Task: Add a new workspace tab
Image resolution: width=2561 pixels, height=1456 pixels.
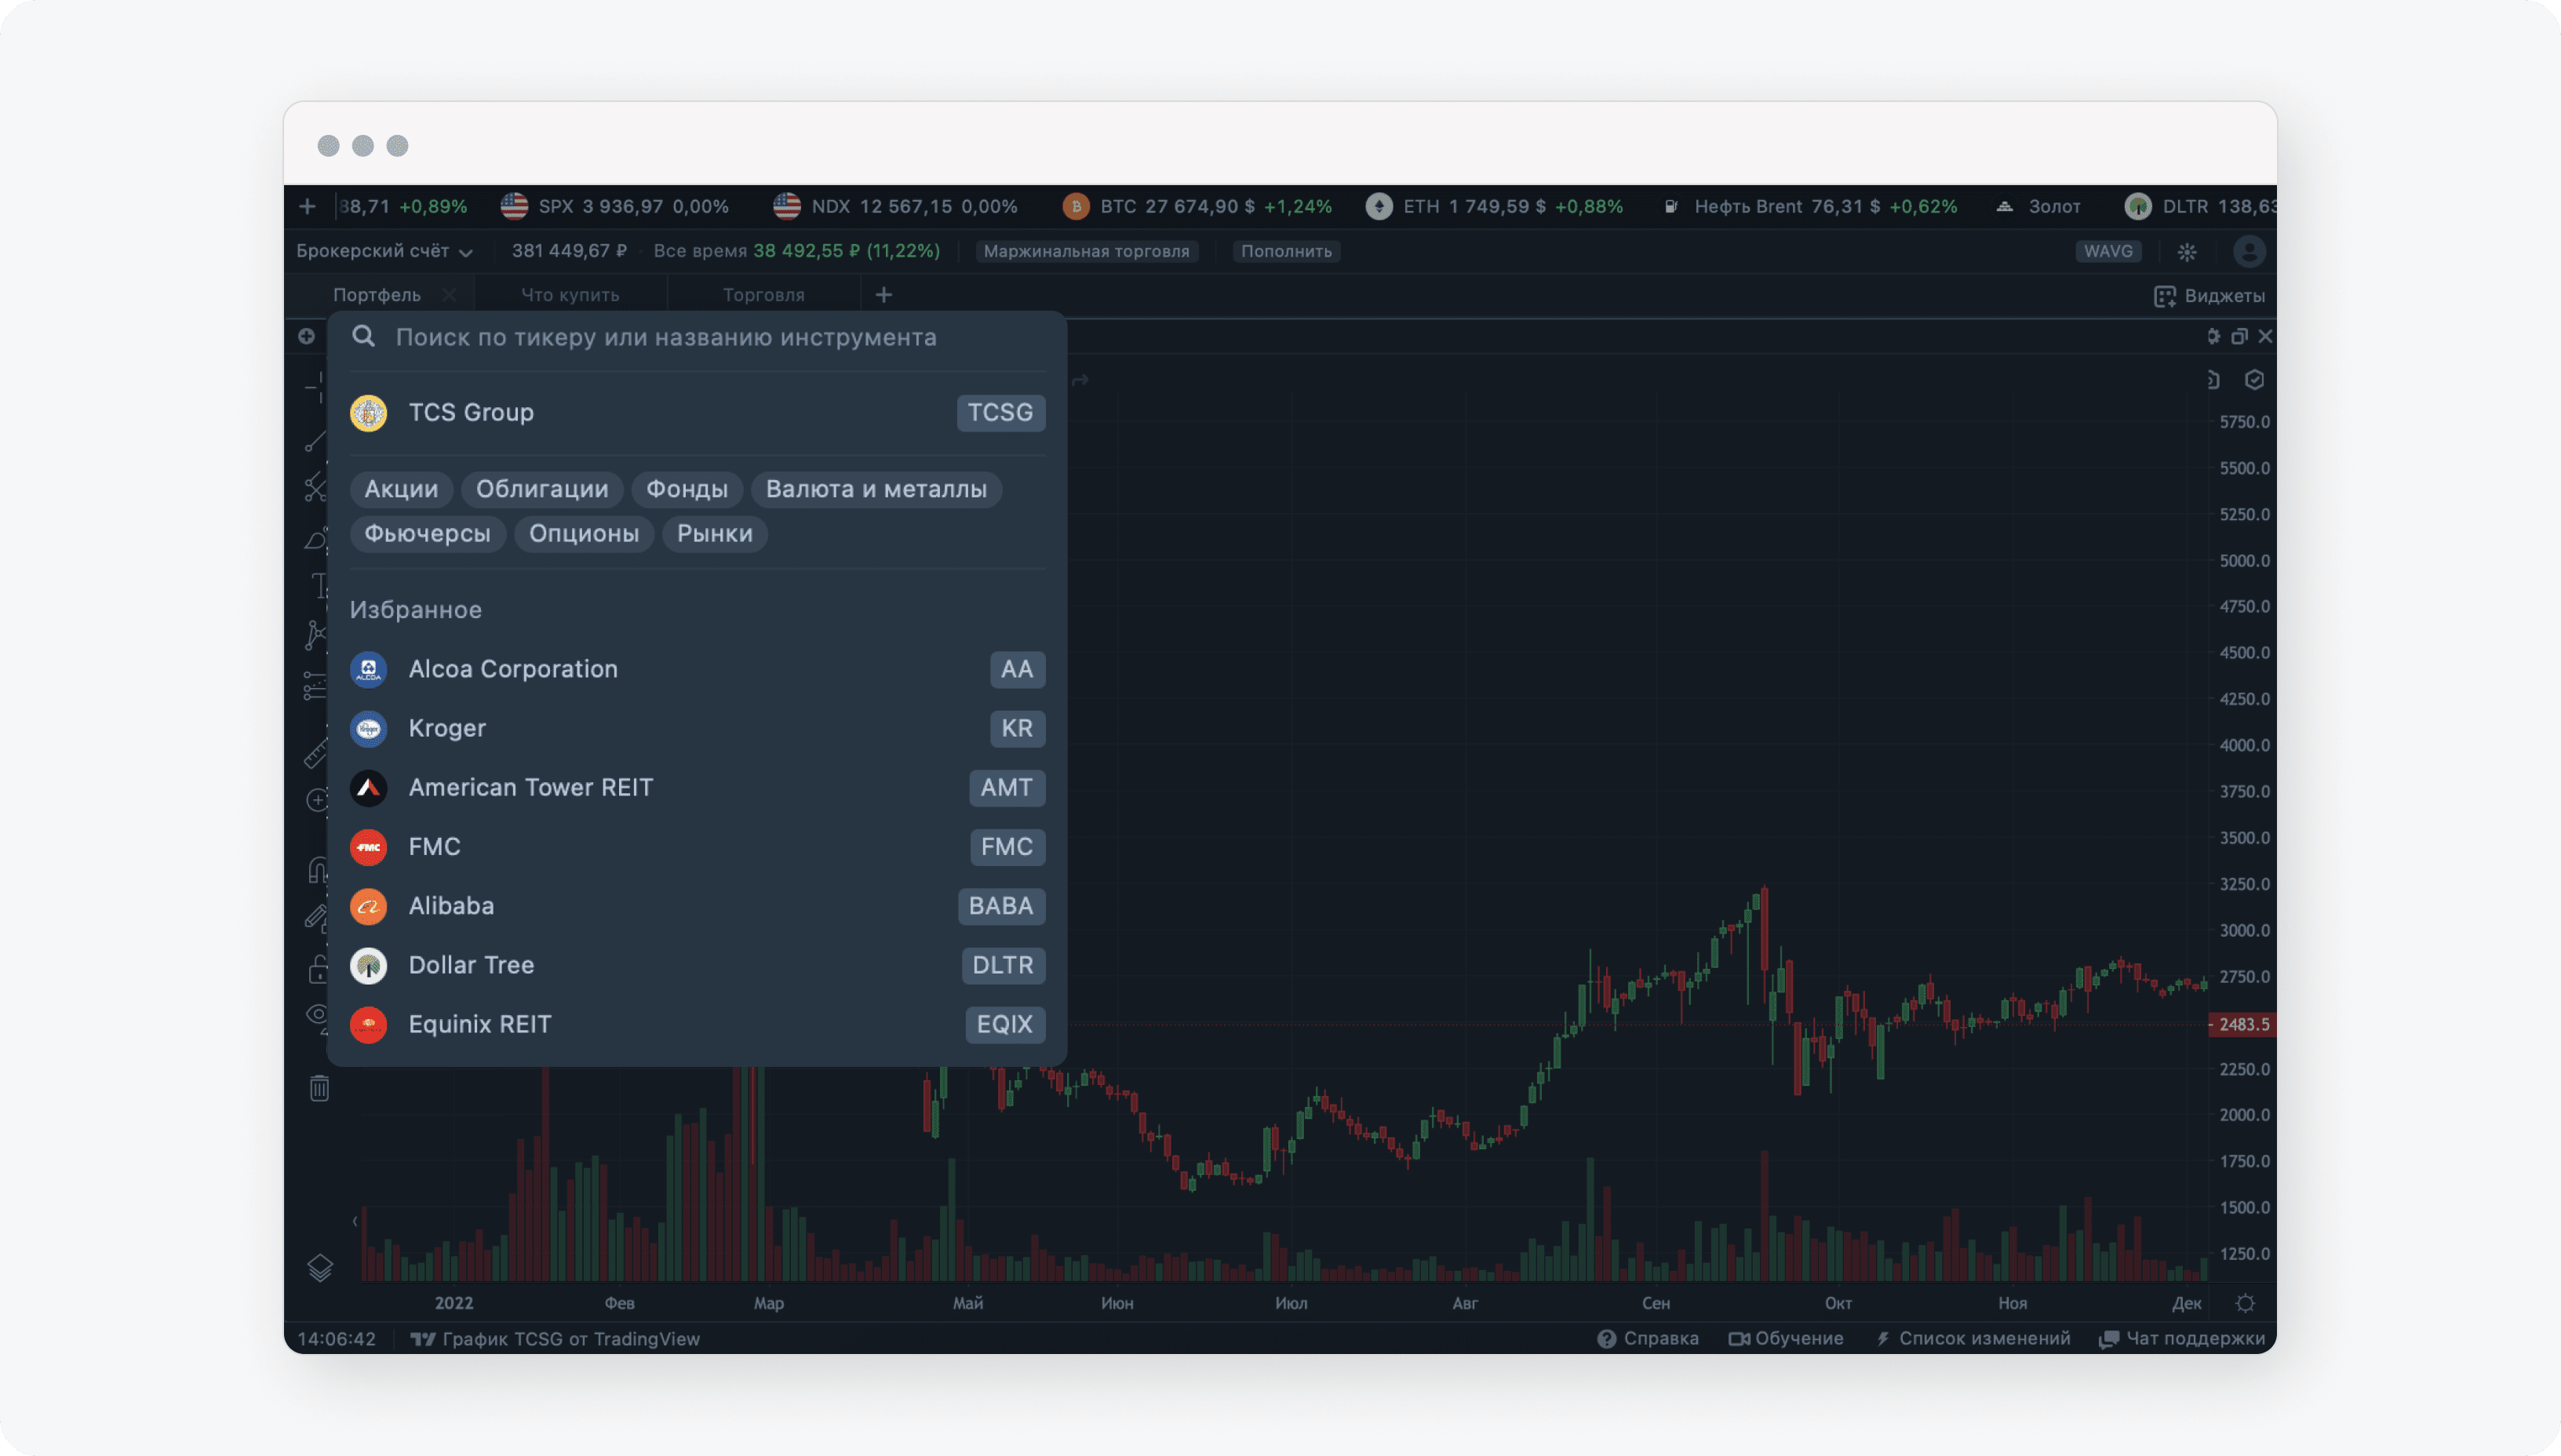Action: 883,295
